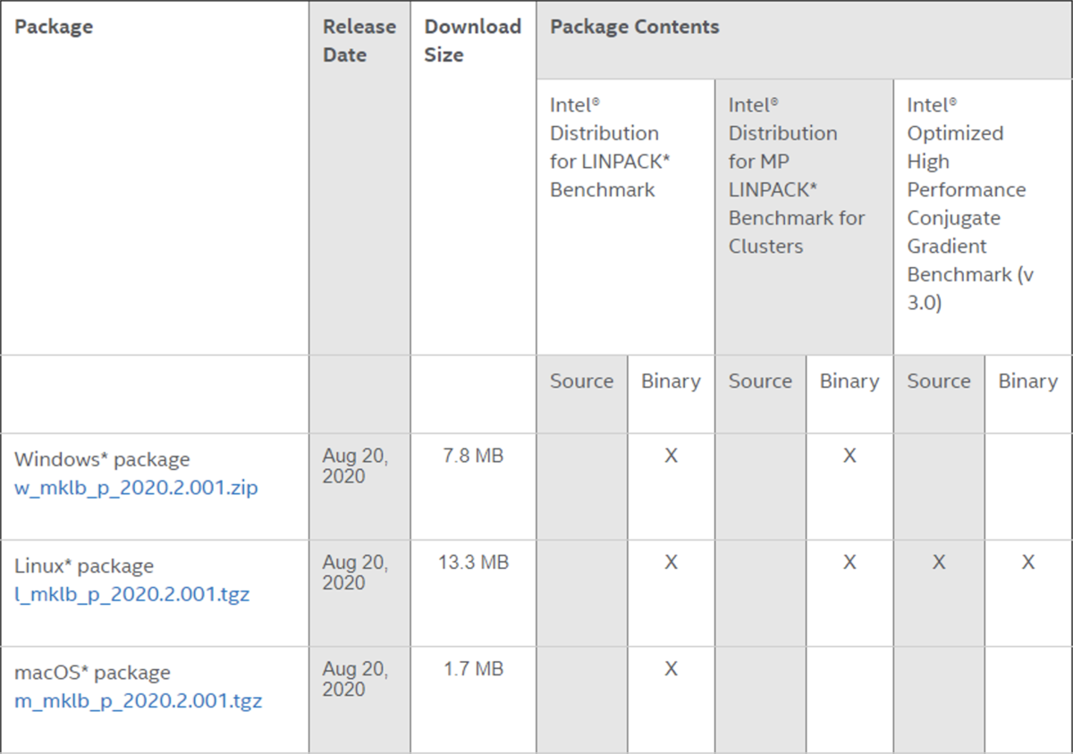The image size is (1073, 754).
Task: Select 'macOS* package' text
Action: coord(92,672)
